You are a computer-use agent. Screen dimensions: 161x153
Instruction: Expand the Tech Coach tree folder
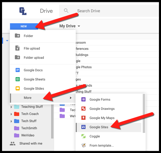(x=11, y=114)
